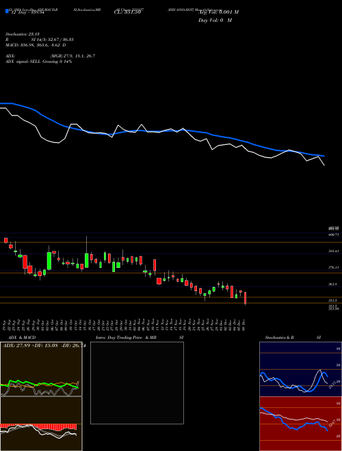Click the first red candlestick at 19 Sep

coord(5,240)
